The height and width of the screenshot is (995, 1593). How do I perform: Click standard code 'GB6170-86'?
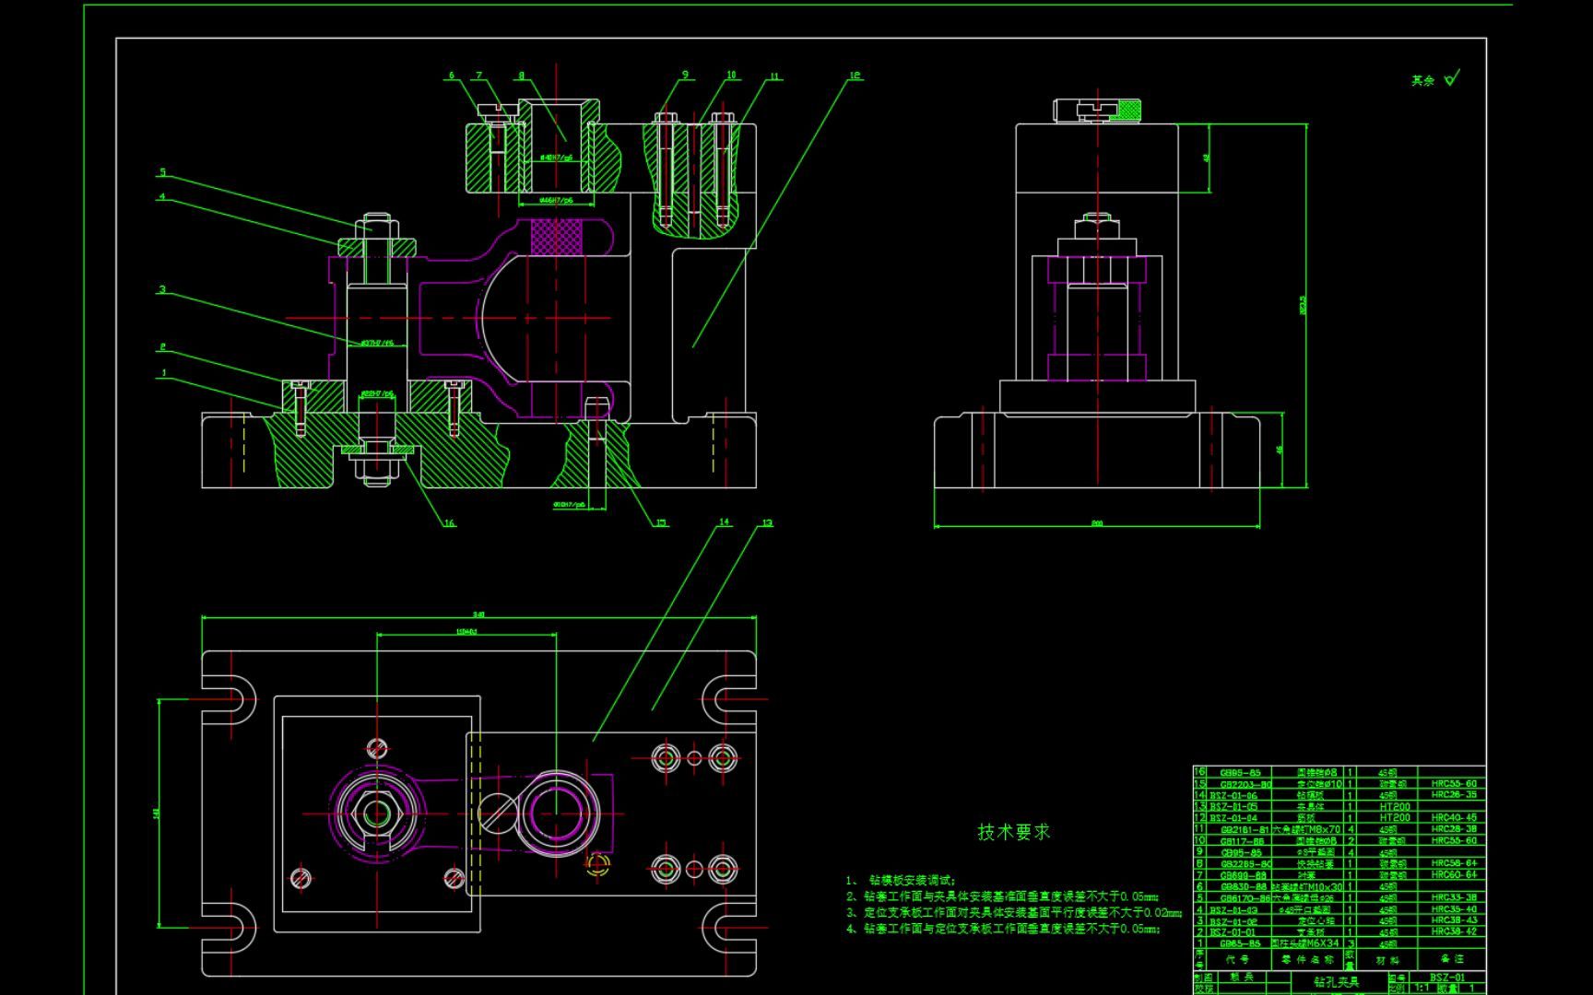coord(1245,898)
